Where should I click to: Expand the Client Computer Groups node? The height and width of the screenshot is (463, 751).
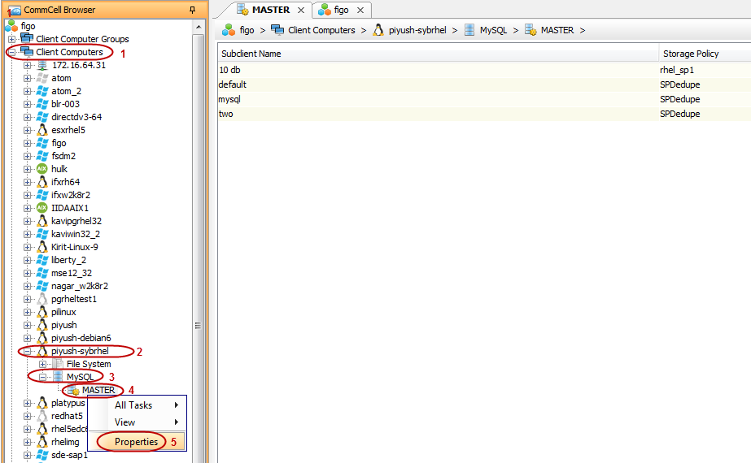tap(12, 39)
